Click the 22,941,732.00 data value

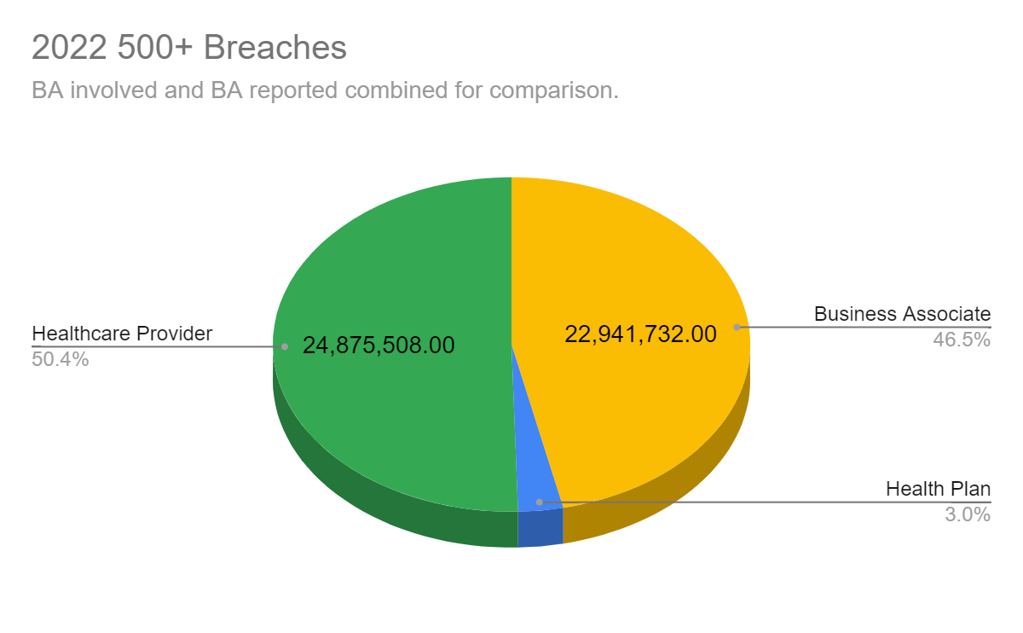coord(640,334)
